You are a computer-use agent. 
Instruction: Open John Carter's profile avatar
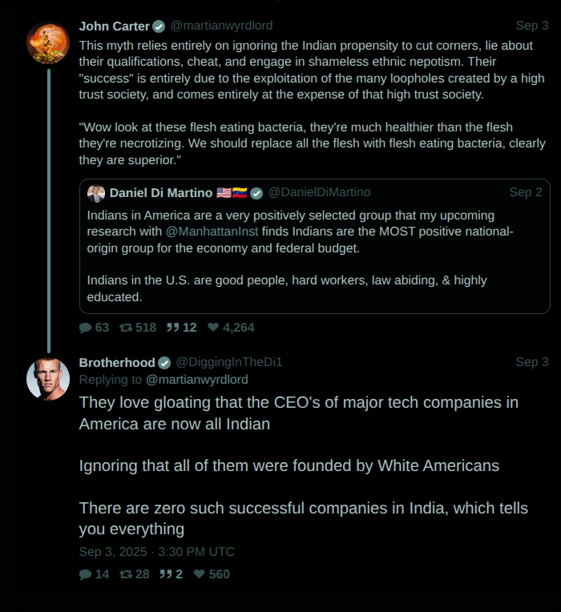(x=48, y=43)
